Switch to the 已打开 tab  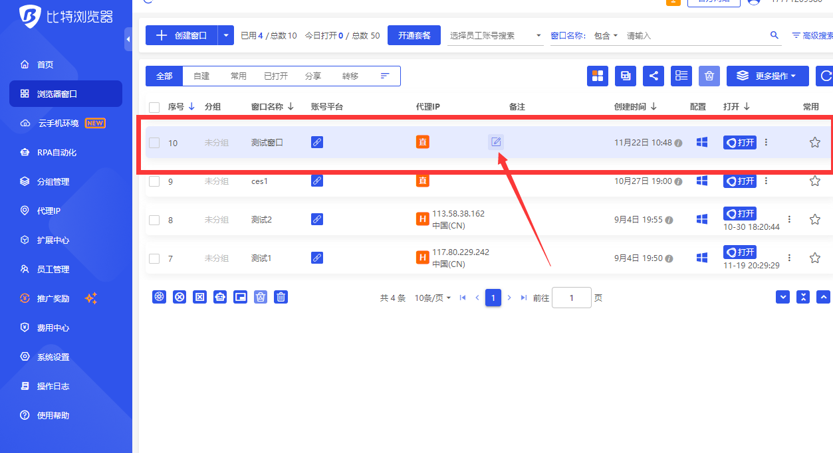[275, 76]
